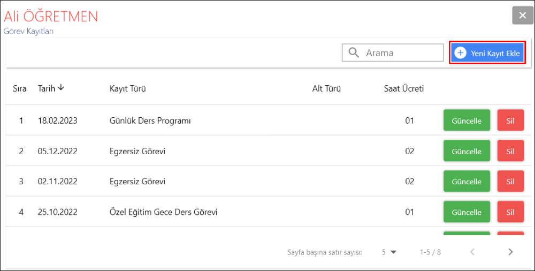Click the Saat Ücreti column header
535x271 pixels.
click(x=404, y=89)
